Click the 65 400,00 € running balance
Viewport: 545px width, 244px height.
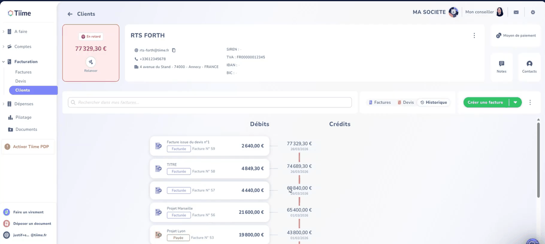click(x=299, y=210)
